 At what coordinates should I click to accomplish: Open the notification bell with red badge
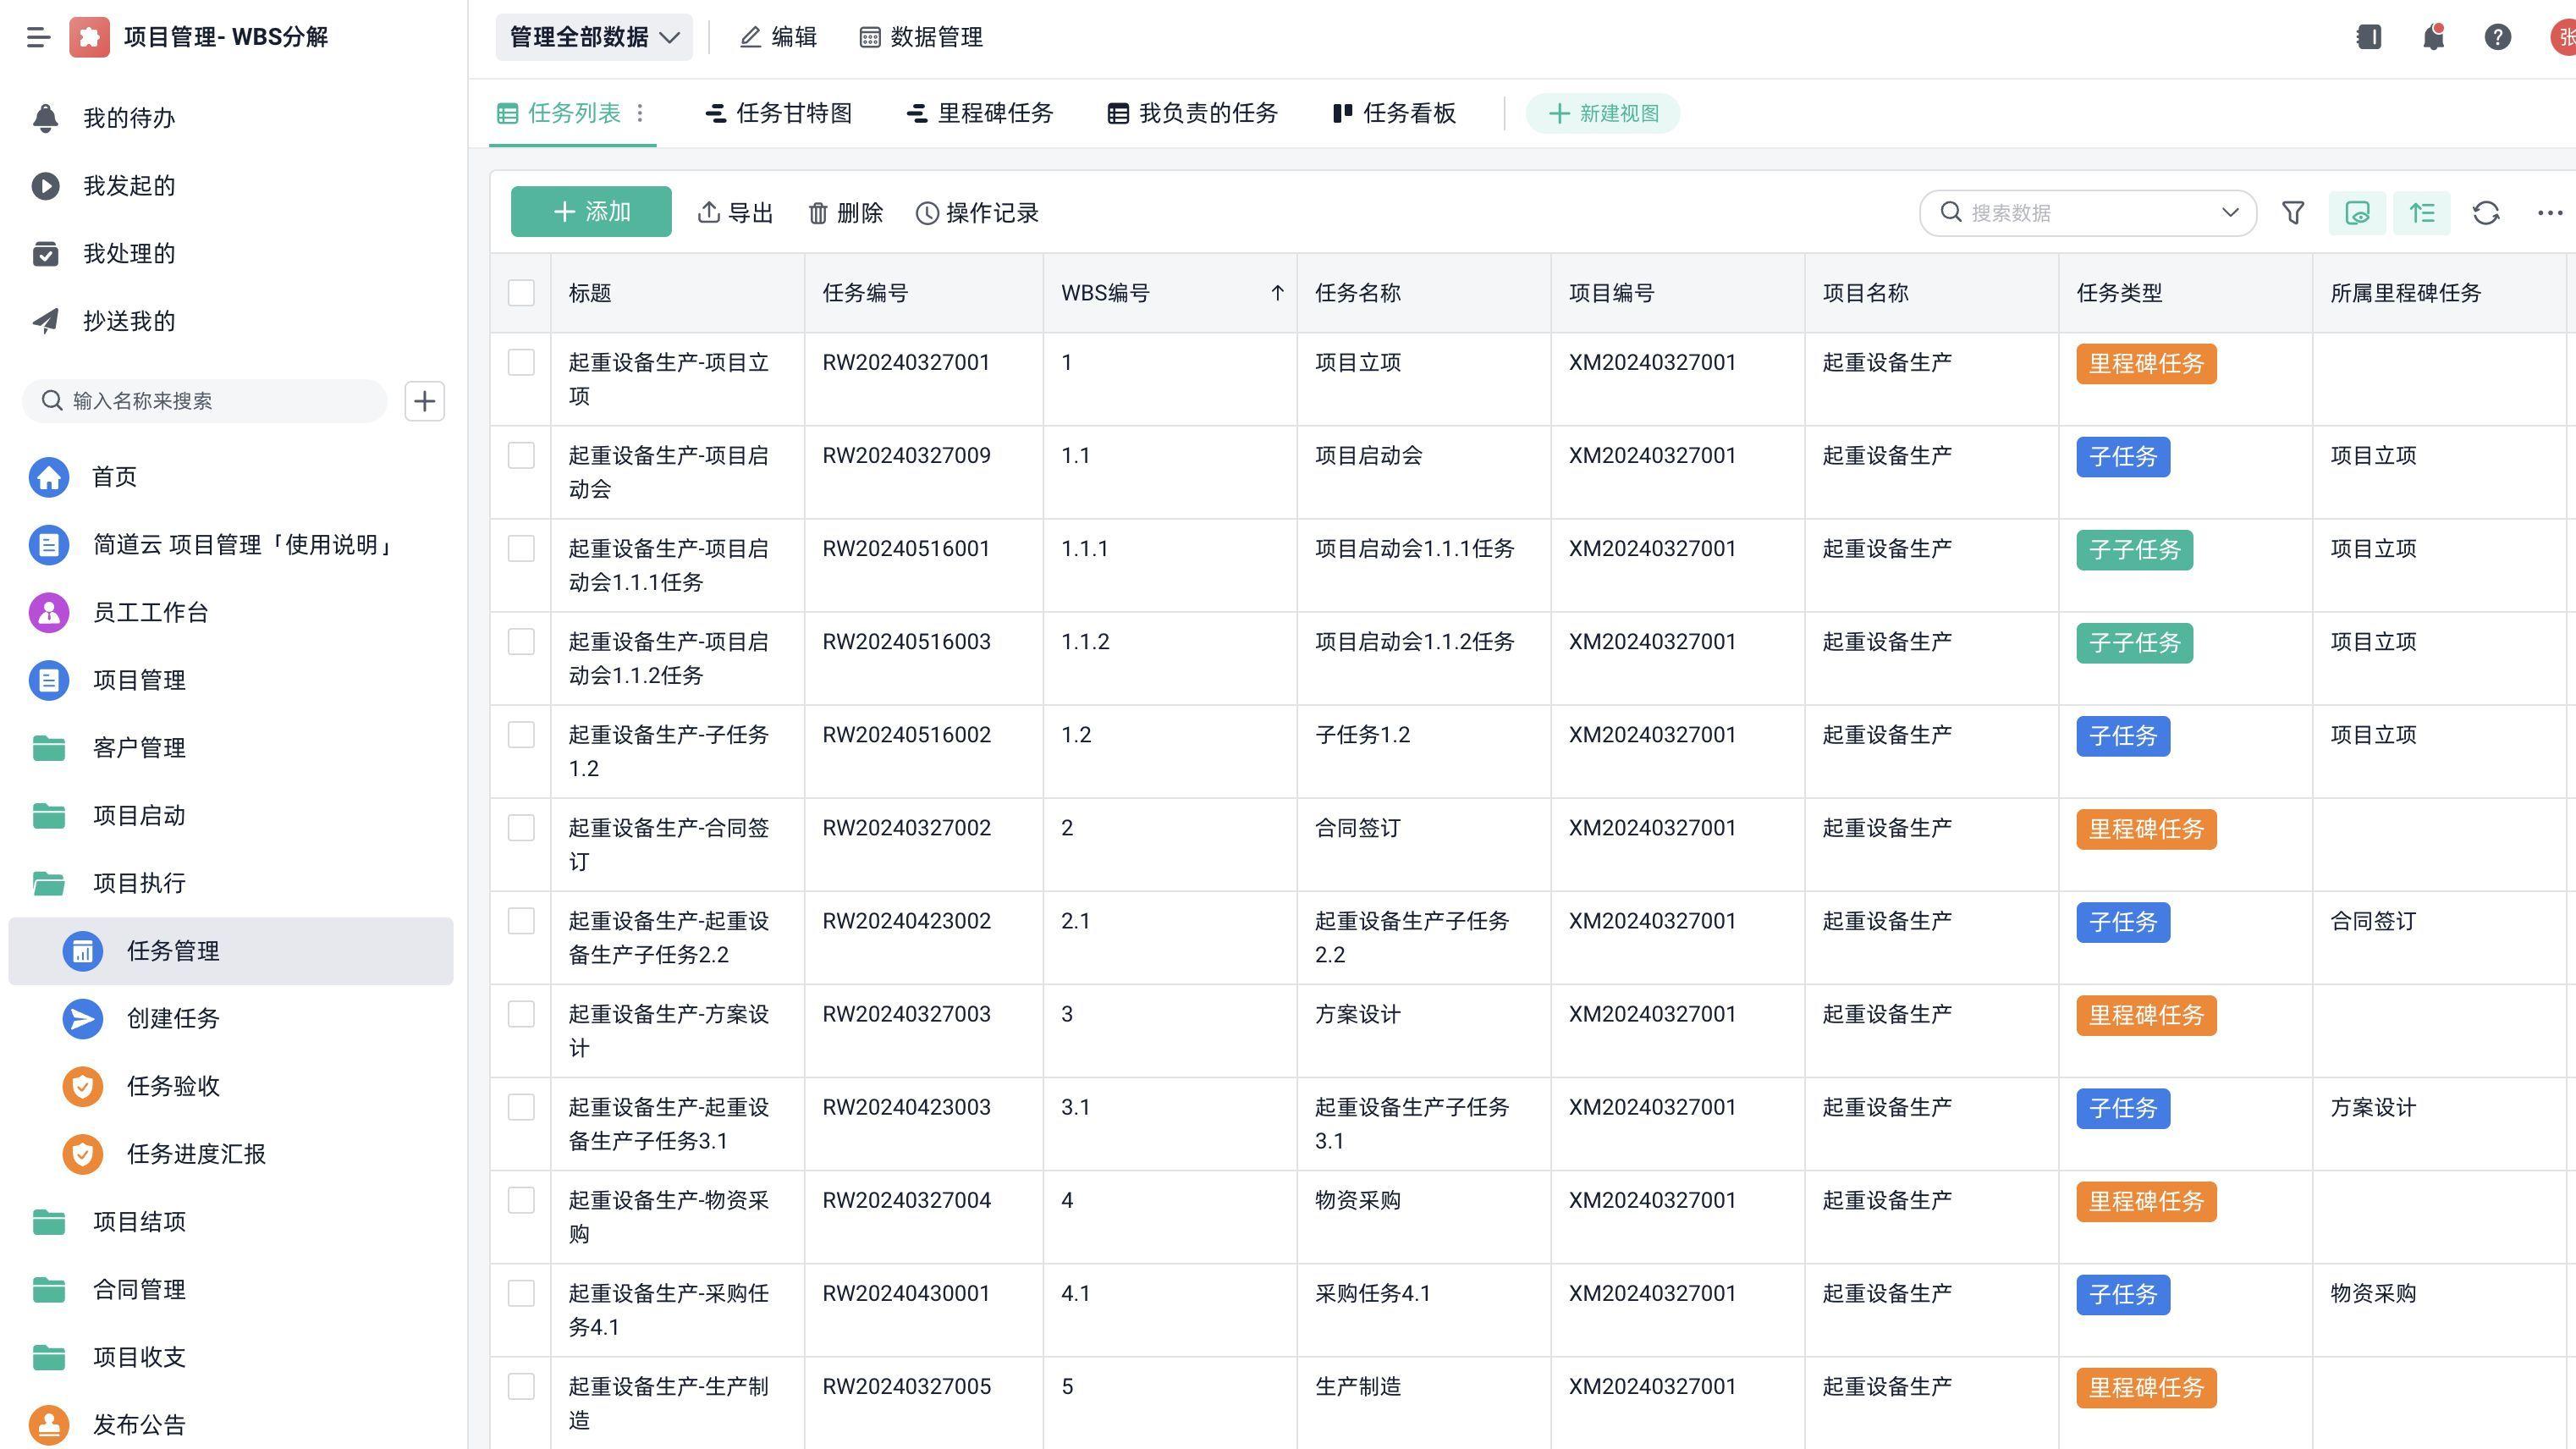click(2433, 36)
